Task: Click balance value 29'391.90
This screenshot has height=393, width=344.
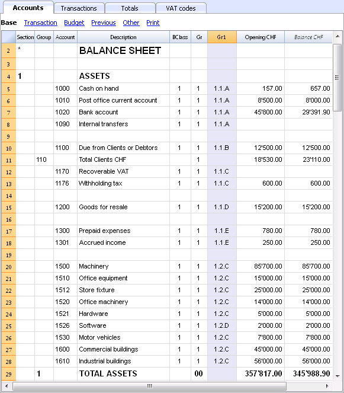Action: (x=308, y=112)
